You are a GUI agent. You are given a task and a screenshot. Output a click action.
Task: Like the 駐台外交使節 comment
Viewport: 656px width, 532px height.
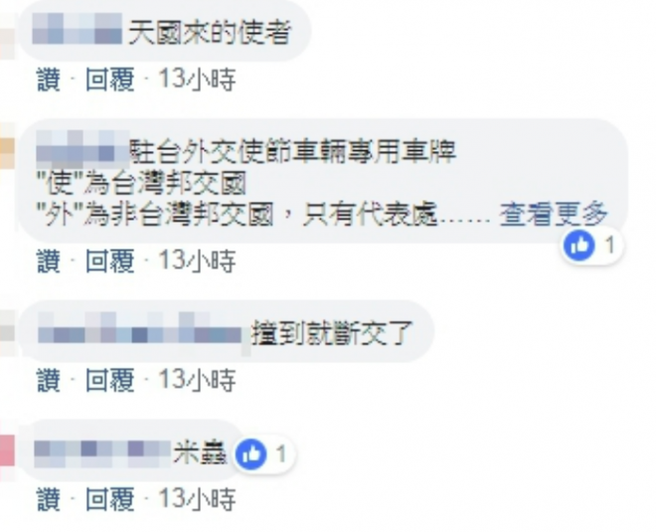(49, 262)
